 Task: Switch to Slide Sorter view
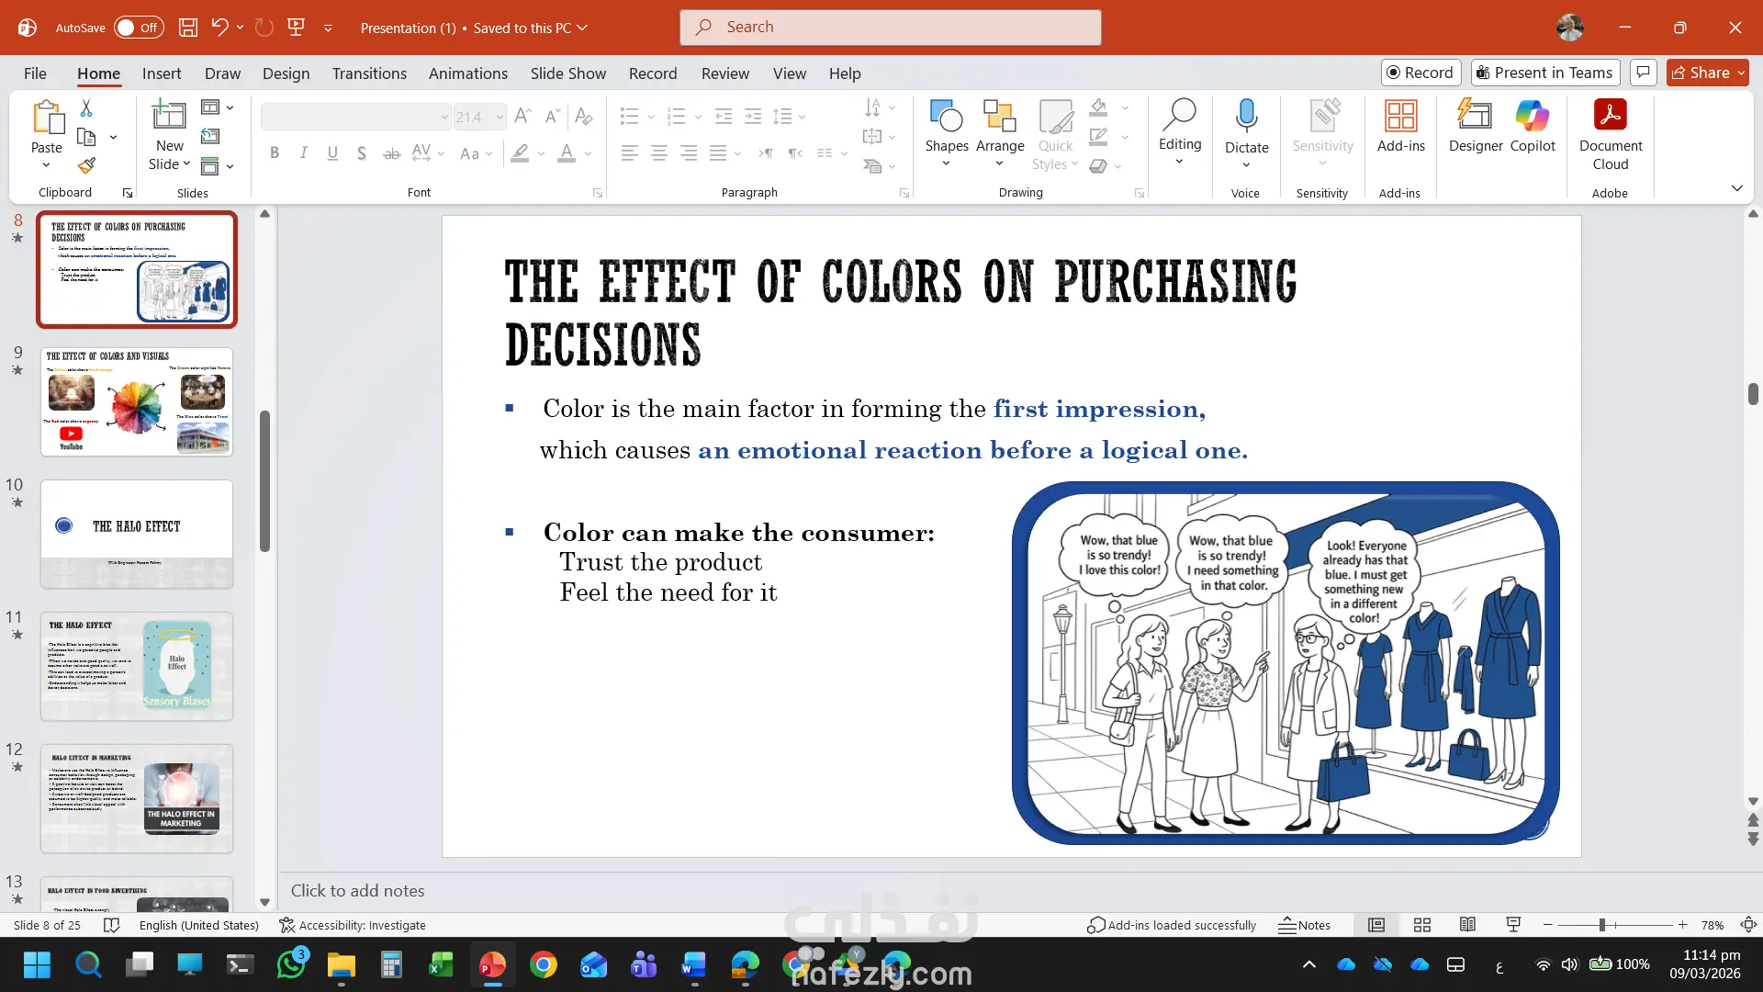(1422, 926)
